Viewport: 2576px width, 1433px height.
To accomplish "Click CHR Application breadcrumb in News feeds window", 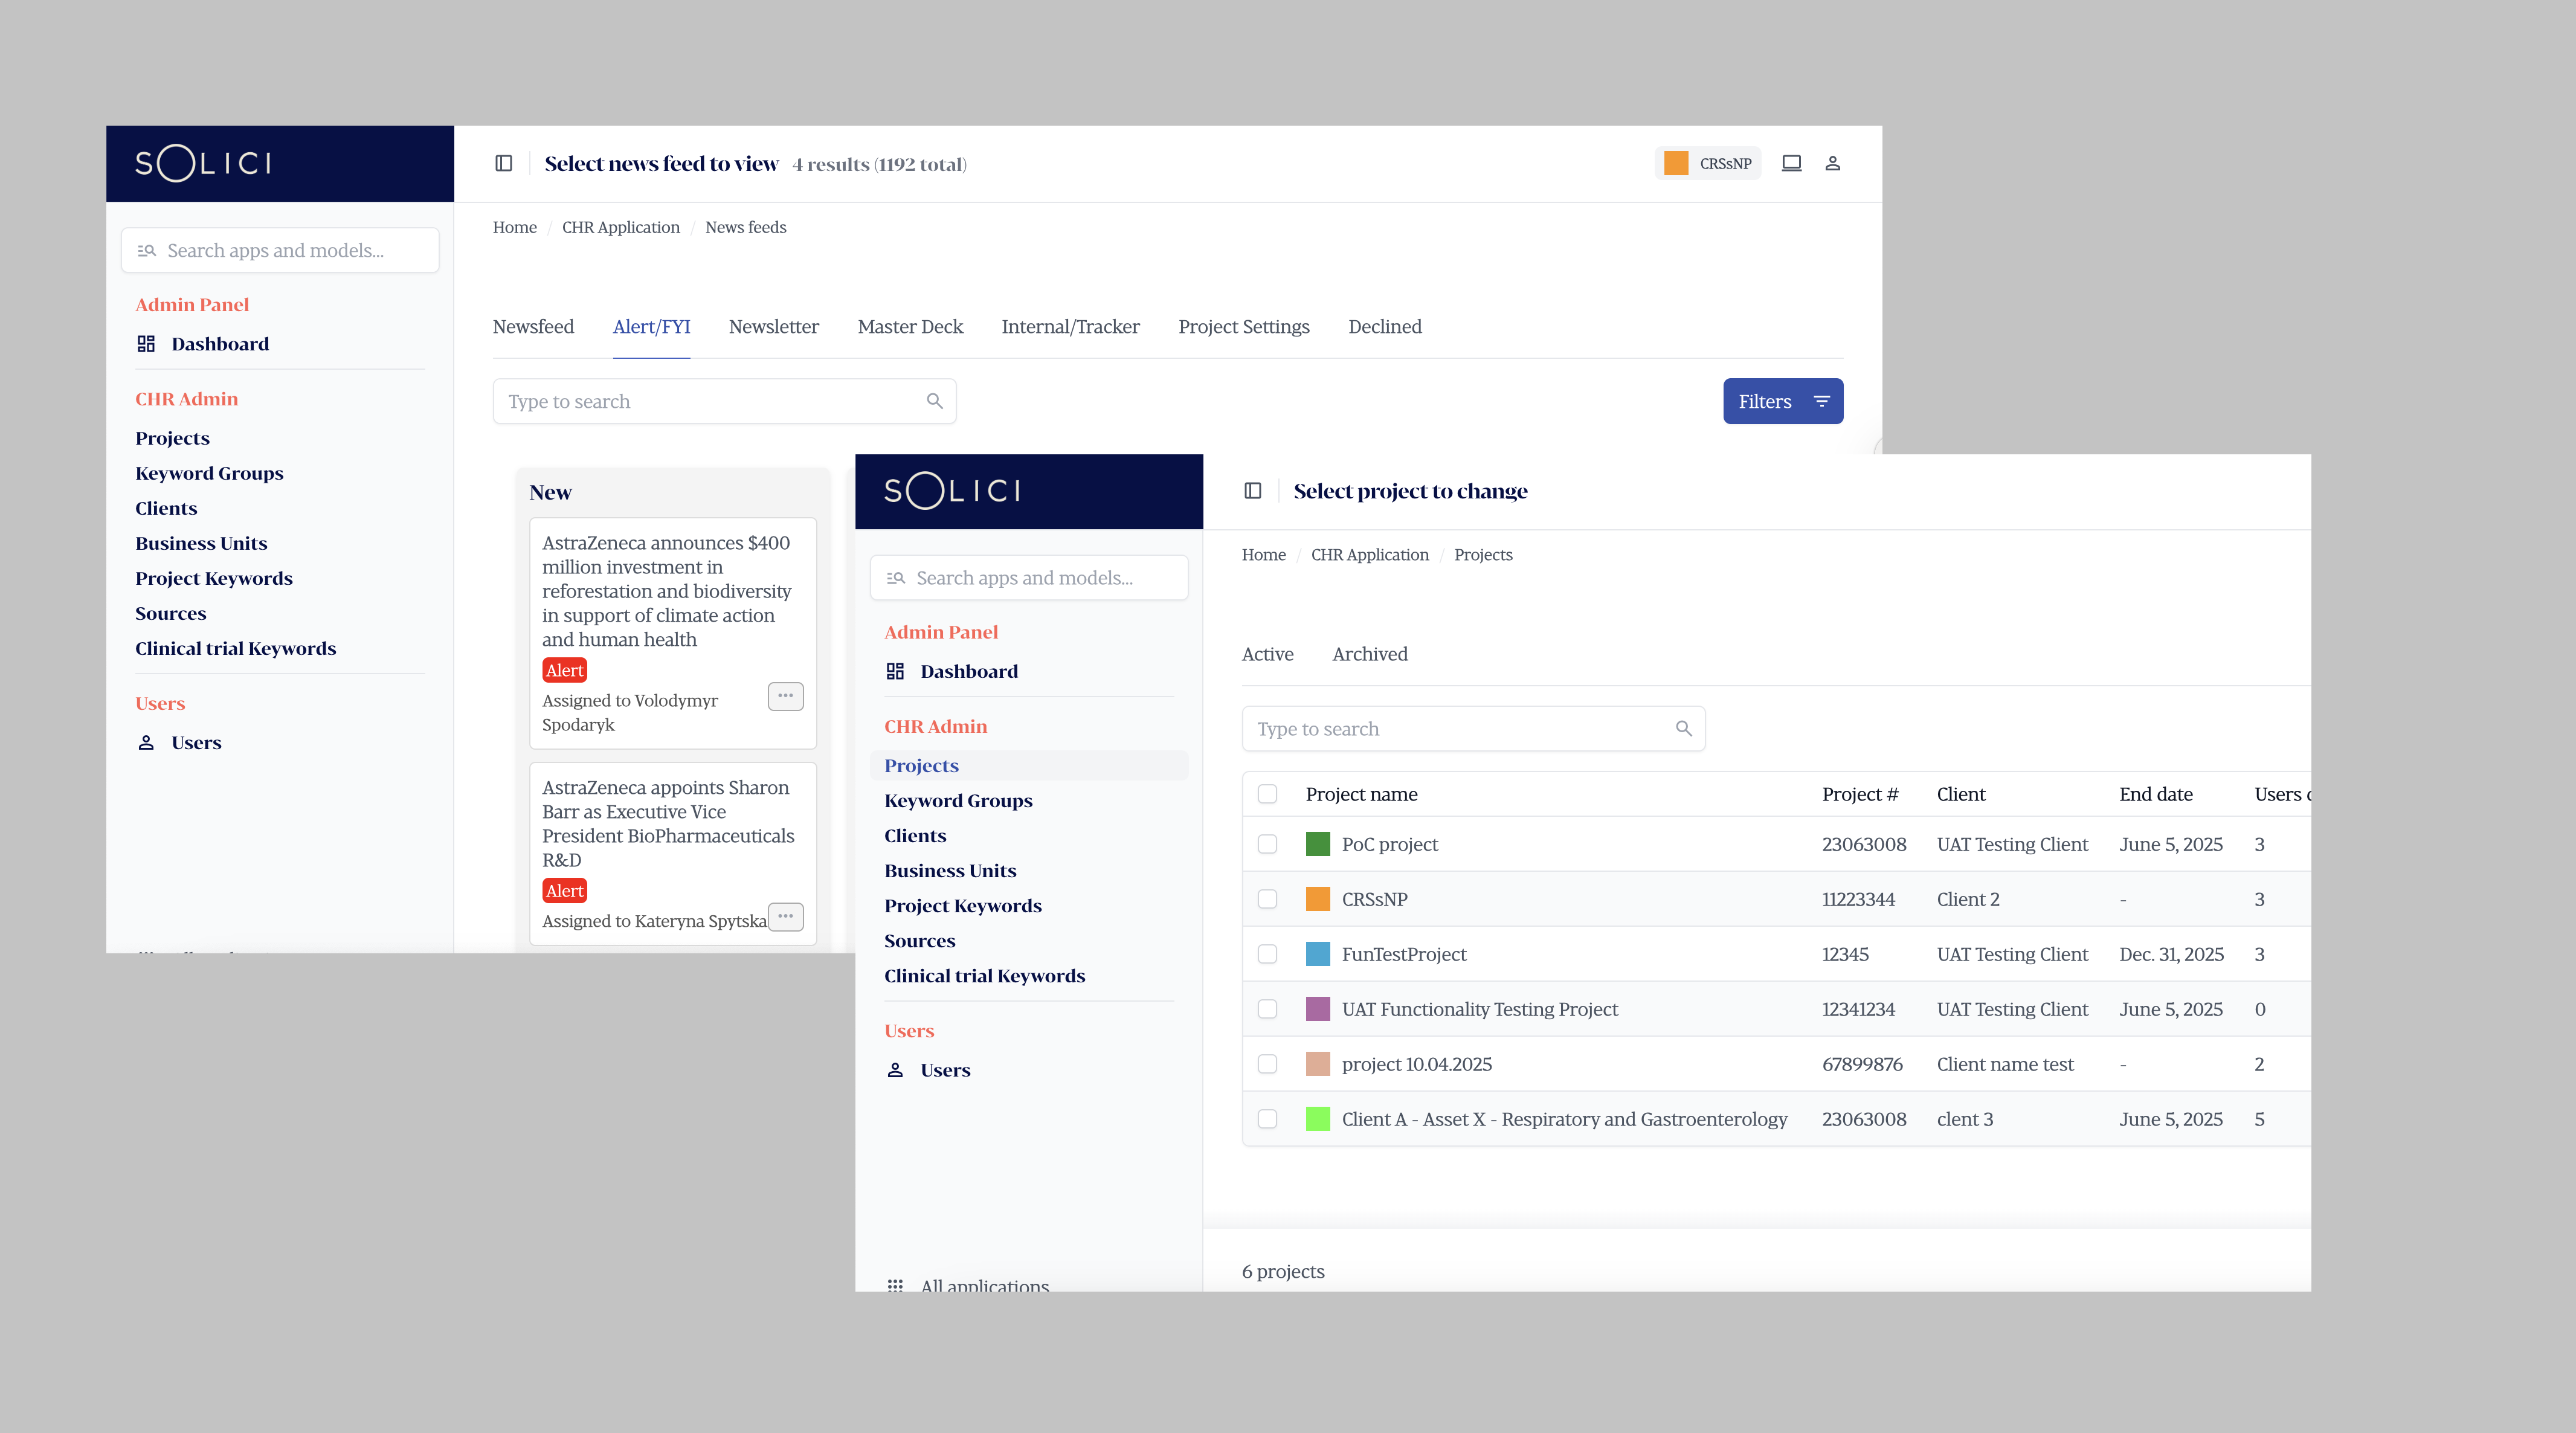I will (621, 227).
